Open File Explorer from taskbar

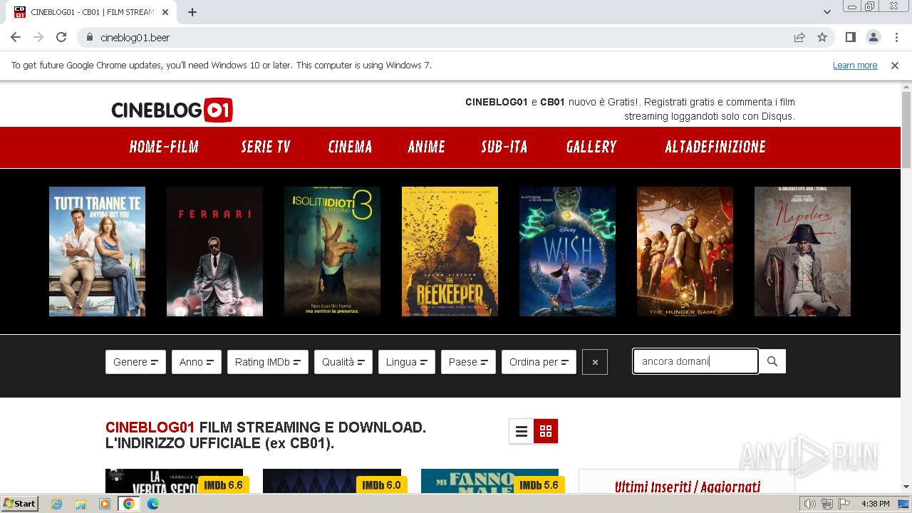[x=81, y=504]
